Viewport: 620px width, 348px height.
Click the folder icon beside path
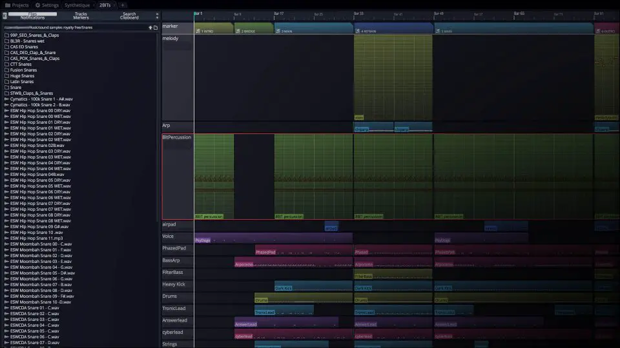pyautogui.click(x=156, y=28)
